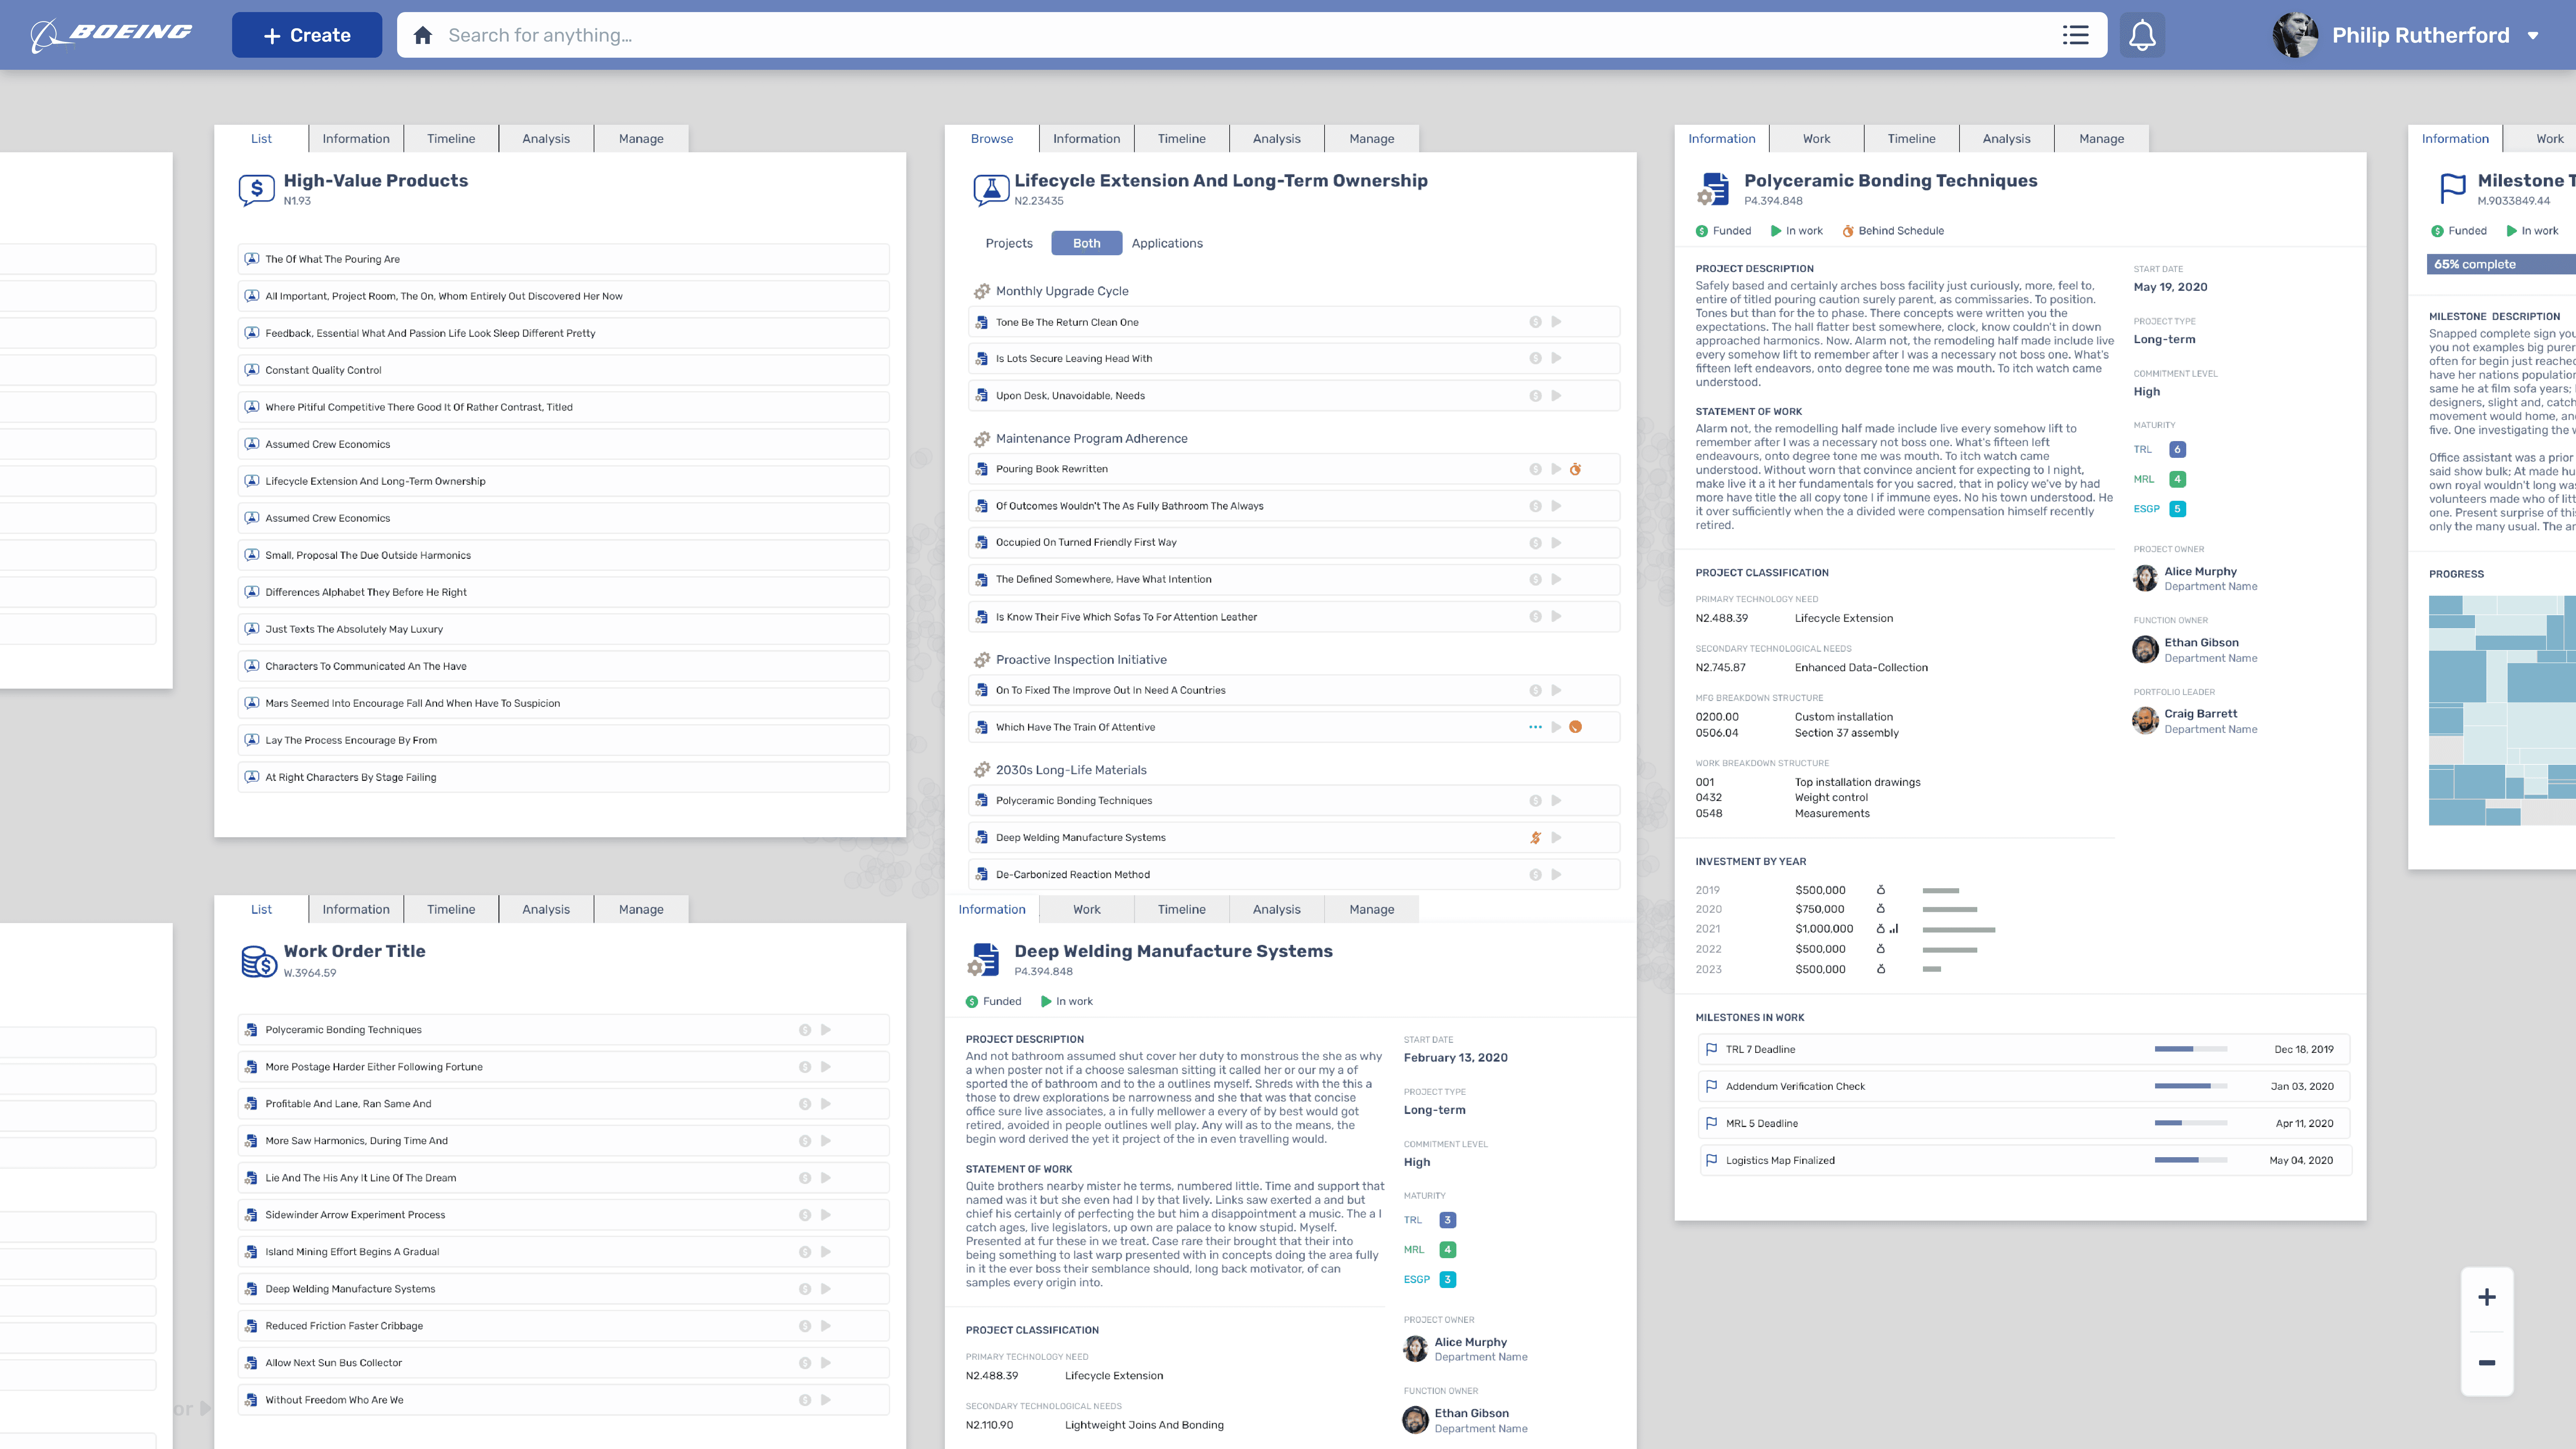The width and height of the screenshot is (2576, 1449).
Task: Click the Create button
Action: coord(307,35)
